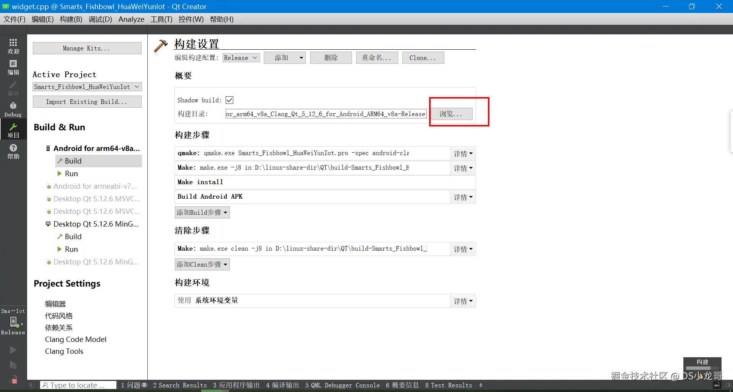Switch to the Edit (编辑) mode
The image size is (733, 392).
click(13, 67)
